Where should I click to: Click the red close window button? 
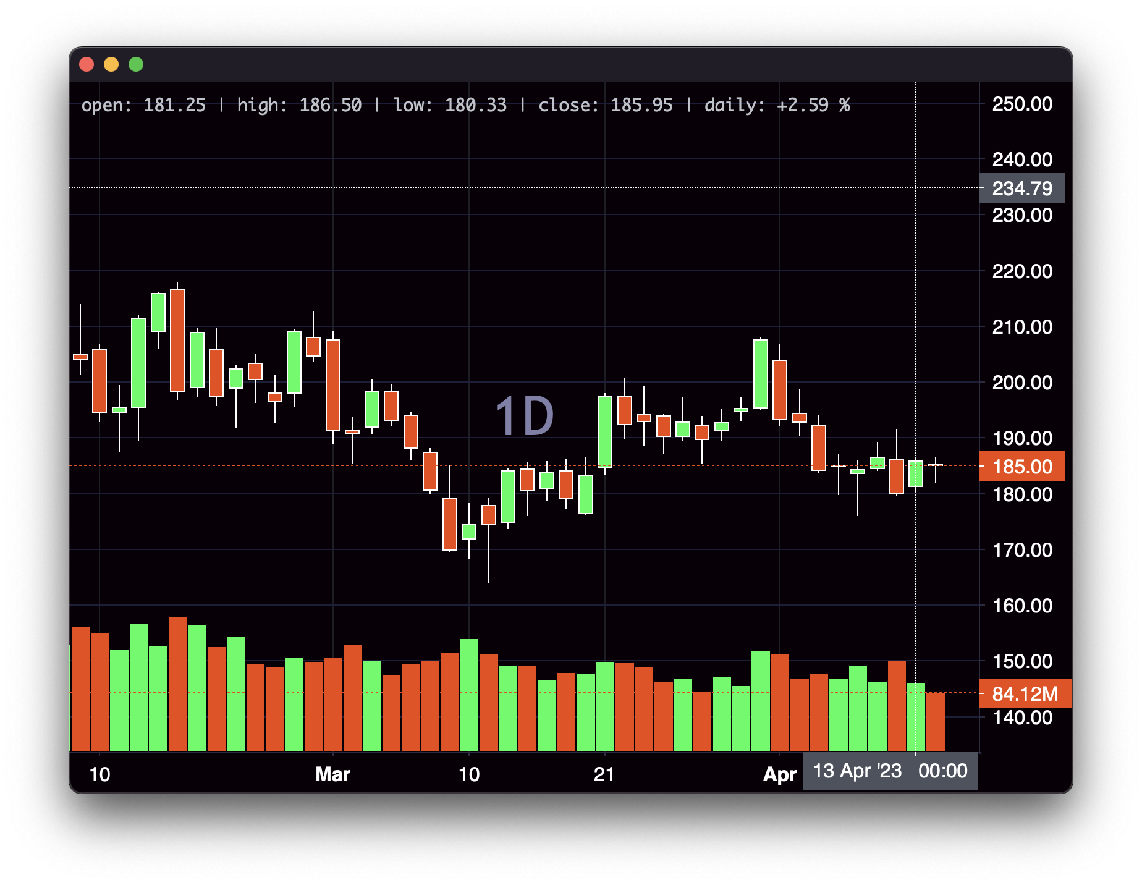click(x=87, y=64)
